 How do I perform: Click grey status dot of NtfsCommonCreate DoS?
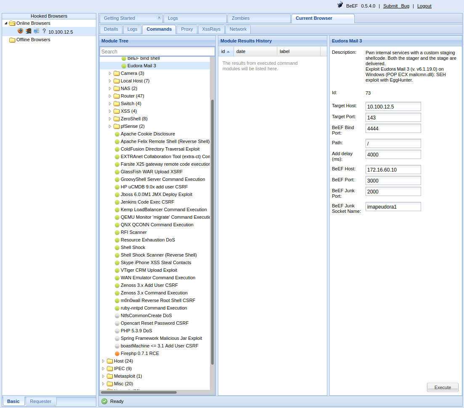117,316
